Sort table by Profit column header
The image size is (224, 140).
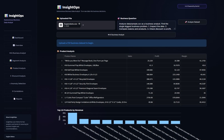pos(167,56)
